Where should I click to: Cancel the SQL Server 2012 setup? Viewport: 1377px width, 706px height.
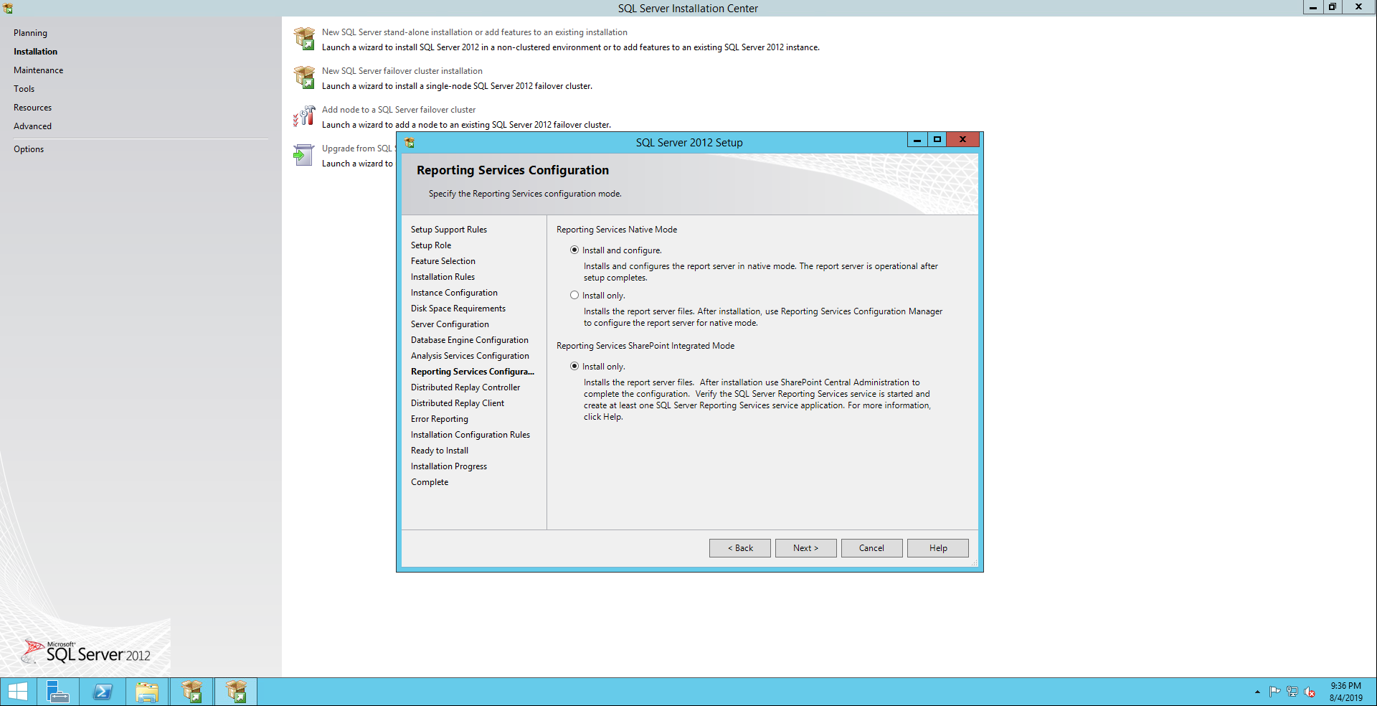tap(871, 548)
